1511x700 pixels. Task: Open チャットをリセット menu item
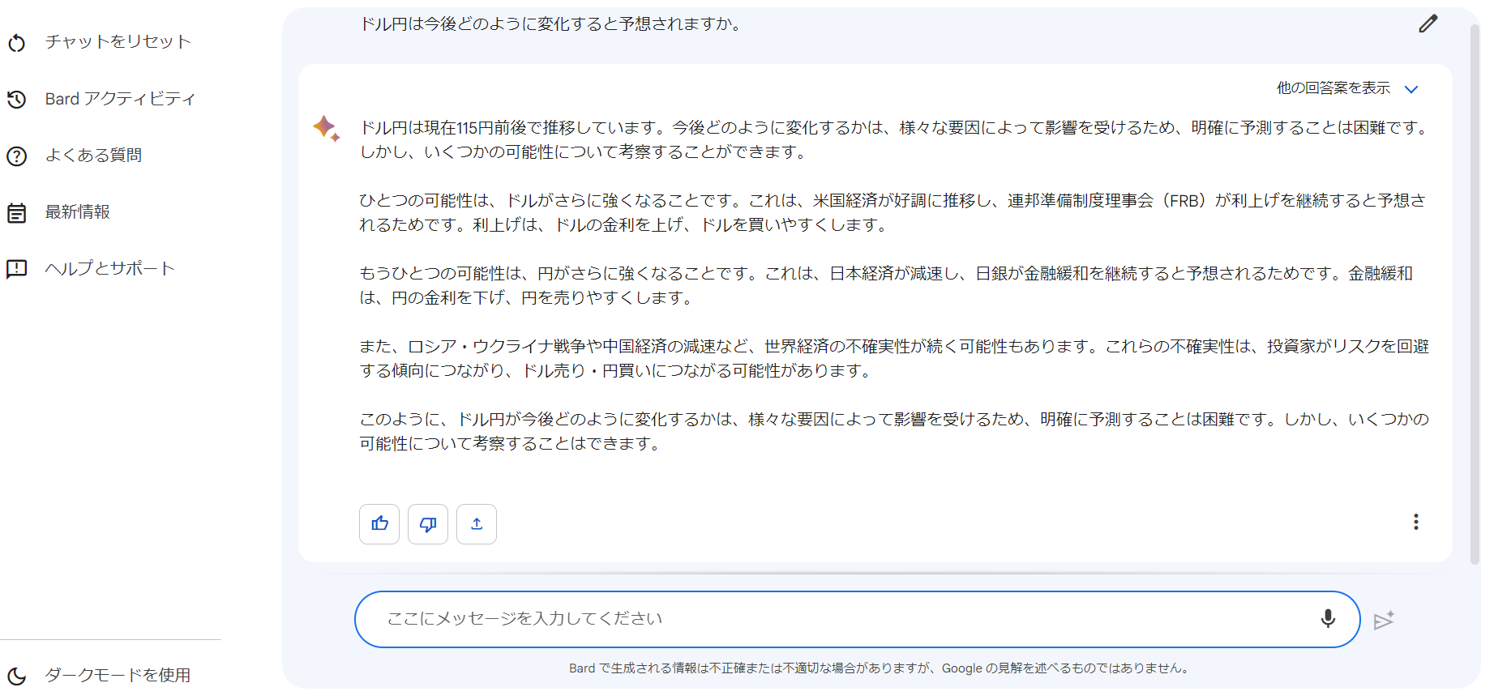point(118,41)
